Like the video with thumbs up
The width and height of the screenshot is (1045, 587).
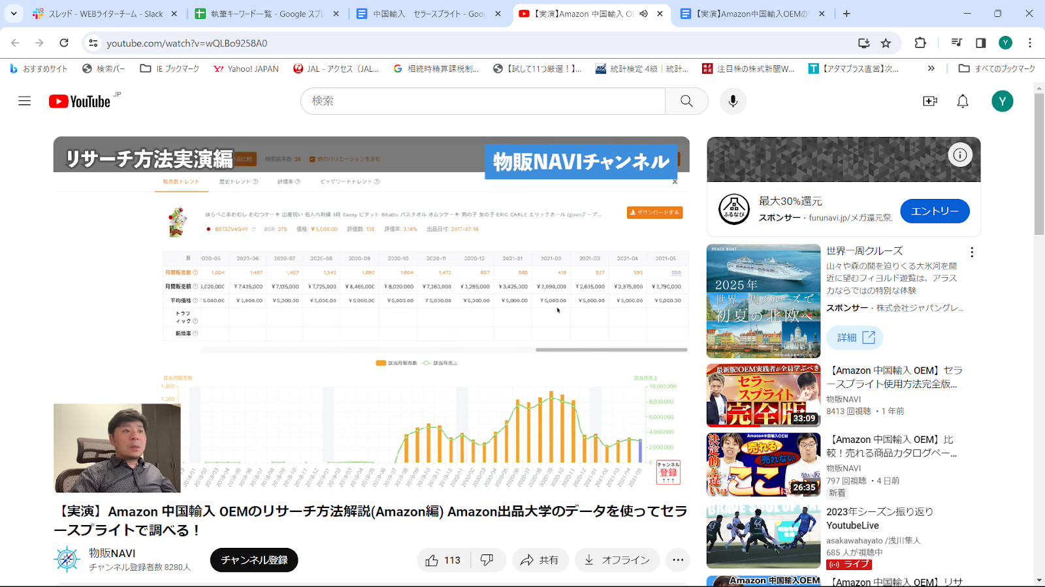click(443, 560)
